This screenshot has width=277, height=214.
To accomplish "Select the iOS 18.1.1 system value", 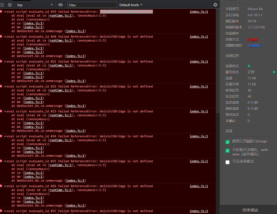I will point(255,15).
